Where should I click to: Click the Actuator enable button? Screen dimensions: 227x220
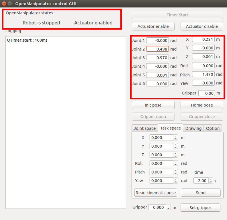click(153, 26)
